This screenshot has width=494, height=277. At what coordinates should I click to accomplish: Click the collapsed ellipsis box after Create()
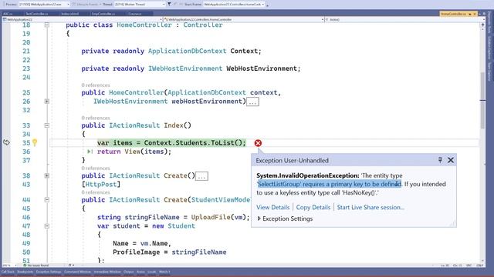[x=201, y=176]
